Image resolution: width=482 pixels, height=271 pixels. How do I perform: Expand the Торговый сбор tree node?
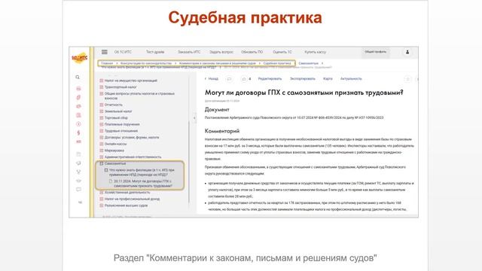[102, 117]
